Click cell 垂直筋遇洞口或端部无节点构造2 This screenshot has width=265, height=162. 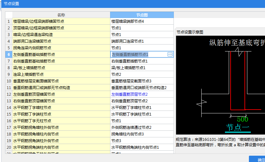point(142,87)
